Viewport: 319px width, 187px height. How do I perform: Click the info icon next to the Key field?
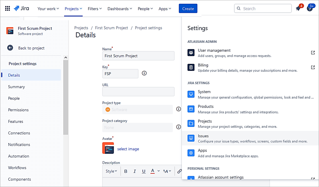coord(144,73)
